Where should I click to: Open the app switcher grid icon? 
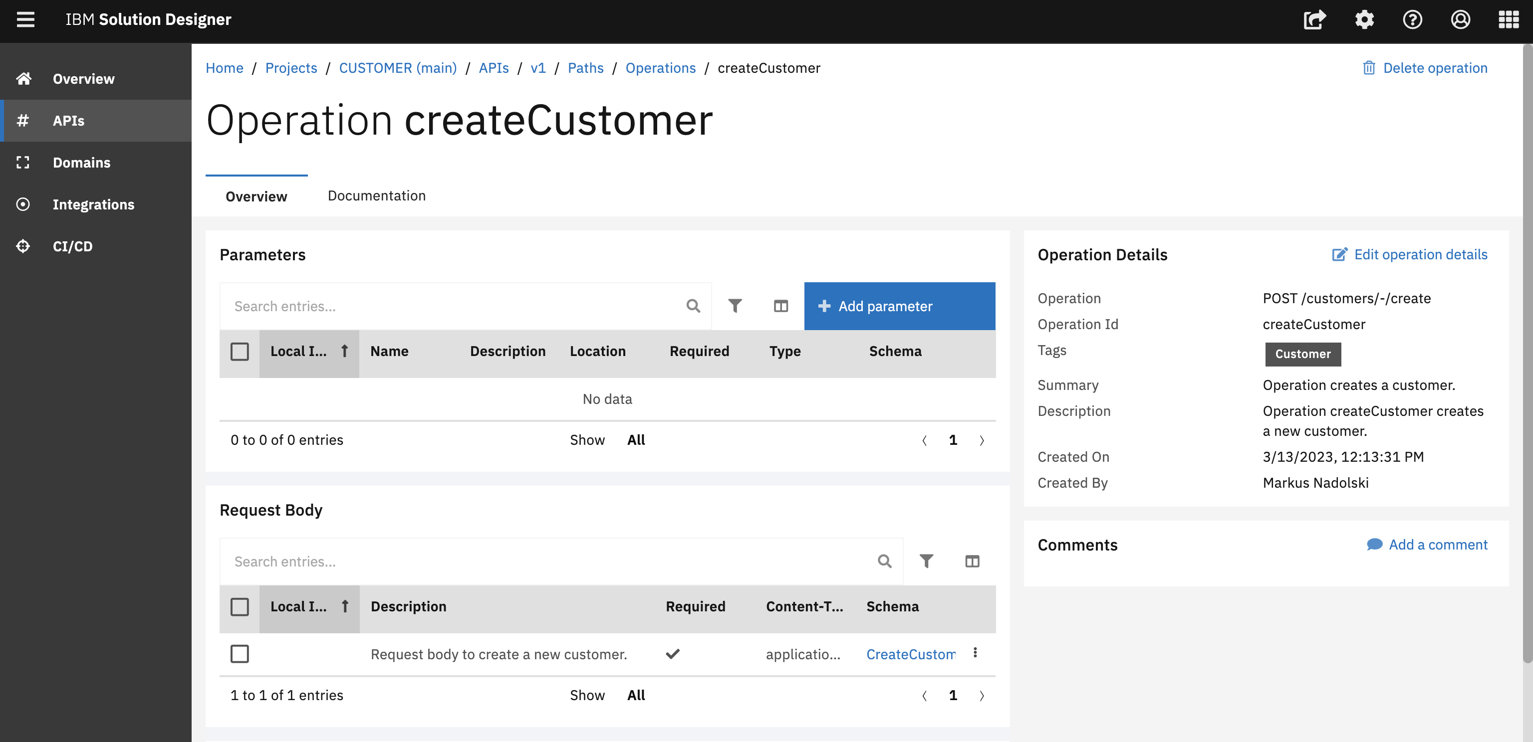[x=1508, y=19]
